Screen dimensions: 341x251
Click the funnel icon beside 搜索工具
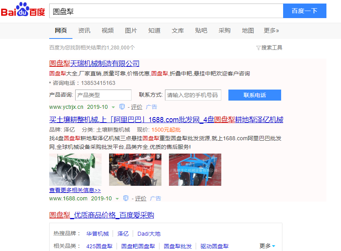[x=258, y=48]
